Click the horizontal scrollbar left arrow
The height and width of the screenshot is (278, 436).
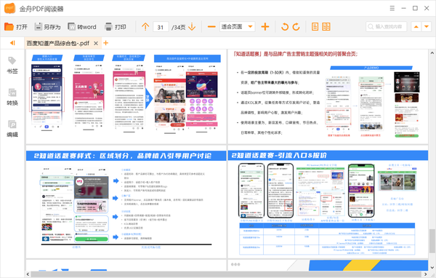click(x=28, y=274)
